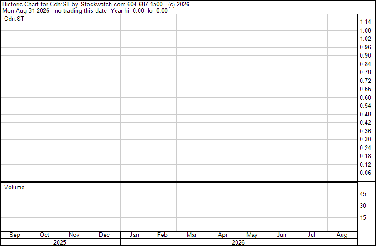The width and height of the screenshot is (376, 246).
Task: Click the Volume panel label
Action: 14,187
